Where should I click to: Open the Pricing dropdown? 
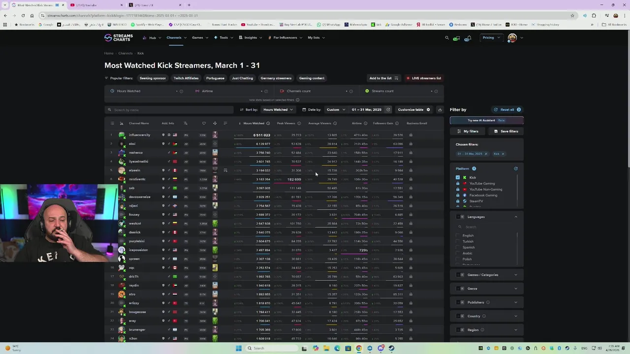tap(491, 37)
